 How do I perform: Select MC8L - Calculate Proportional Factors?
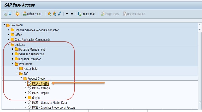pos(54,107)
